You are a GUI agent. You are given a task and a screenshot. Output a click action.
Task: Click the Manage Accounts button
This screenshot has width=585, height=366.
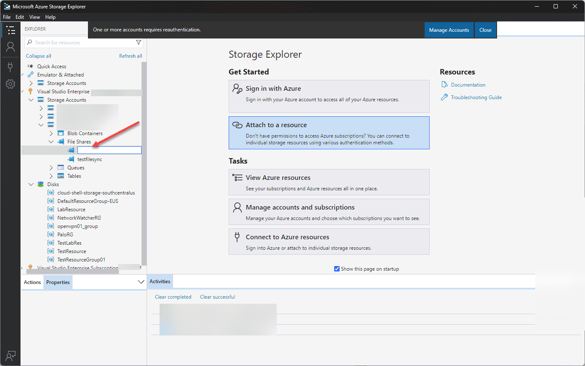point(449,30)
